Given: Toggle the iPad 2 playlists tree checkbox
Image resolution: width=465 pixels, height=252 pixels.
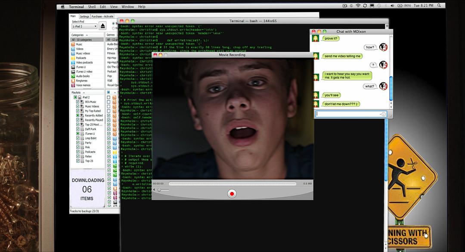Looking at the screenshot, I should point(75,97).
